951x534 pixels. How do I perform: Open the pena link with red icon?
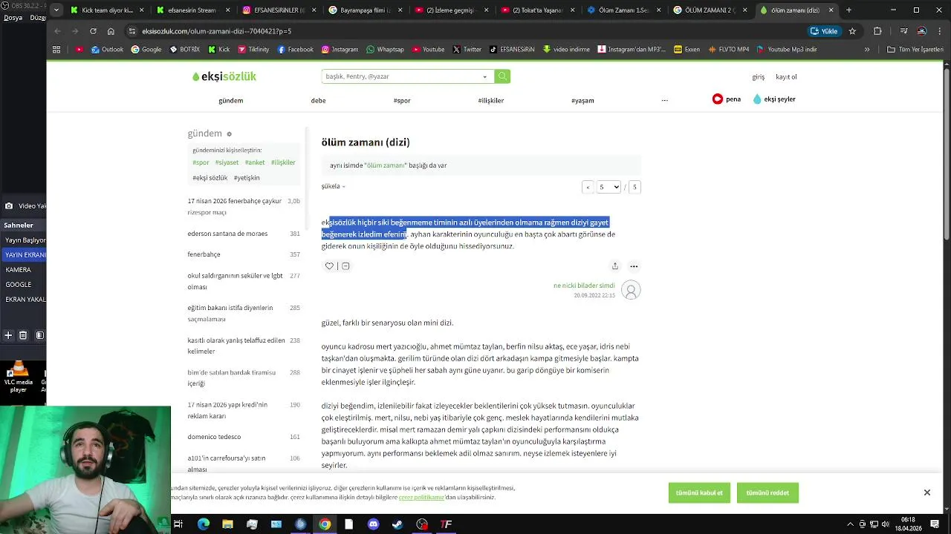pyautogui.click(x=727, y=99)
